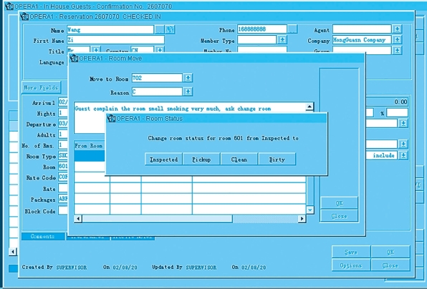Open the Move to Room dropdown list
Viewport: 427px width, 289px height.
(188, 78)
